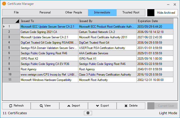Click the Import button
The width and height of the screenshot is (180, 118).
pyautogui.click(x=74, y=106)
